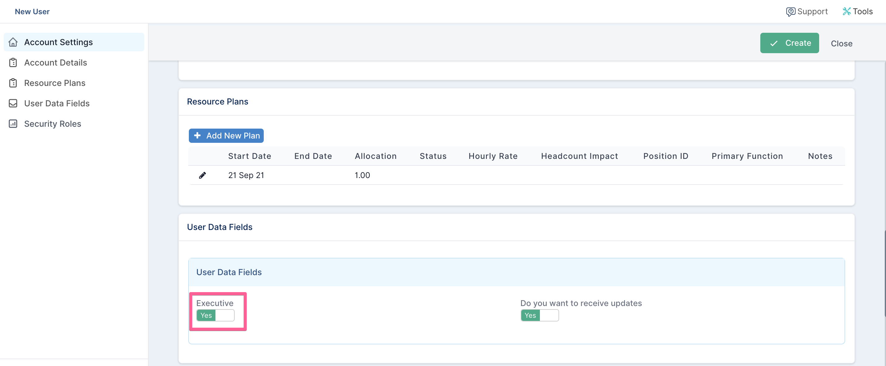This screenshot has height=366, width=886.
Task: Click the Headcount Impact column header
Action: 579,156
